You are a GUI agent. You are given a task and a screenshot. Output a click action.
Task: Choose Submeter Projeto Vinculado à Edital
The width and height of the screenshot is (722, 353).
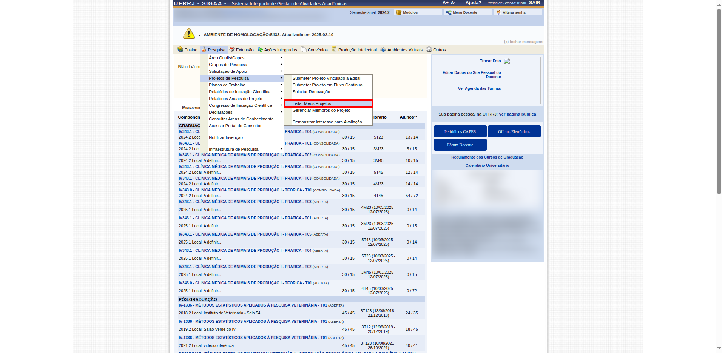point(326,78)
